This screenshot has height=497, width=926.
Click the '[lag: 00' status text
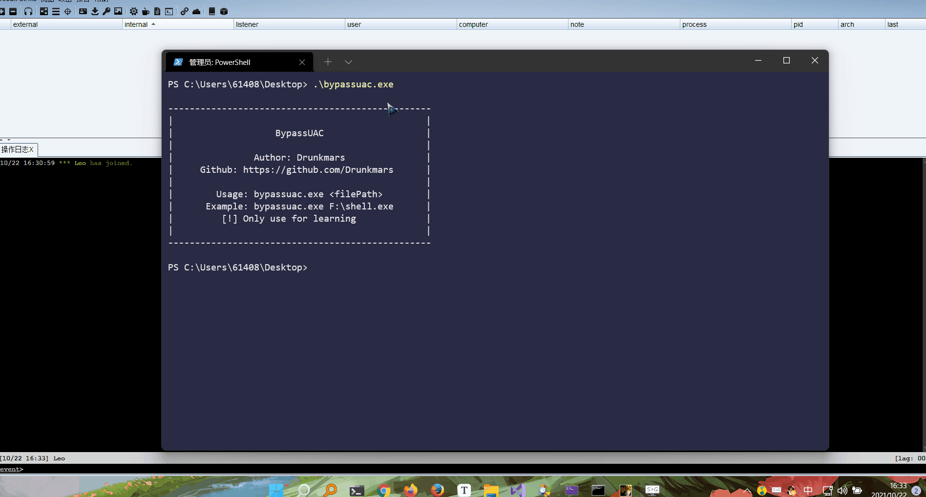[x=910, y=458]
